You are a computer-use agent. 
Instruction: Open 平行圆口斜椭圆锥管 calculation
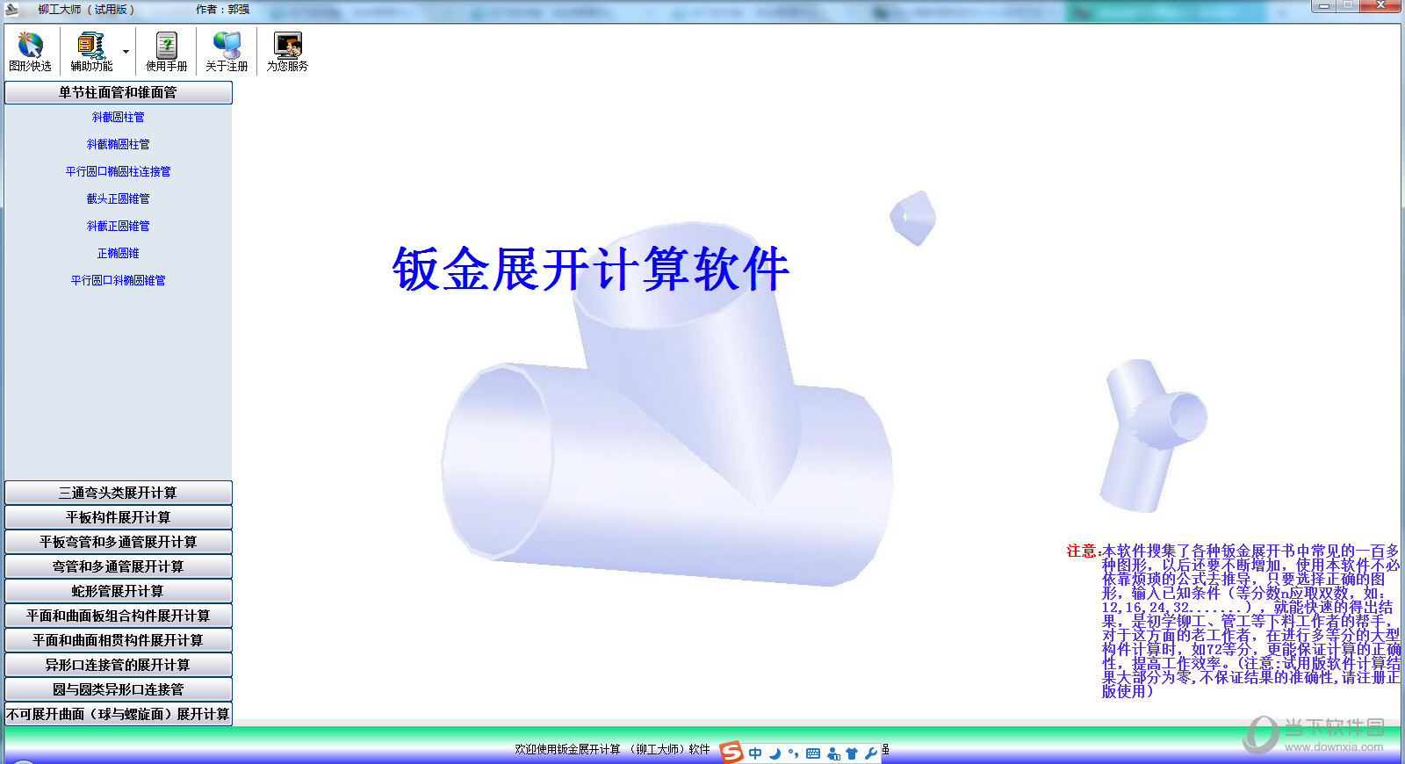pos(118,280)
